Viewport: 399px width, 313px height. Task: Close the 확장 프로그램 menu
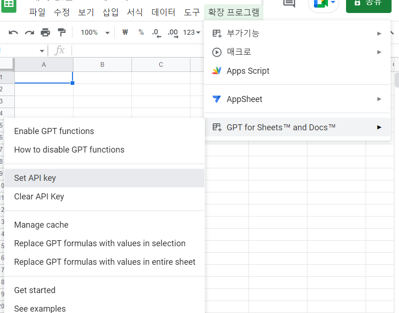[x=234, y=12]
